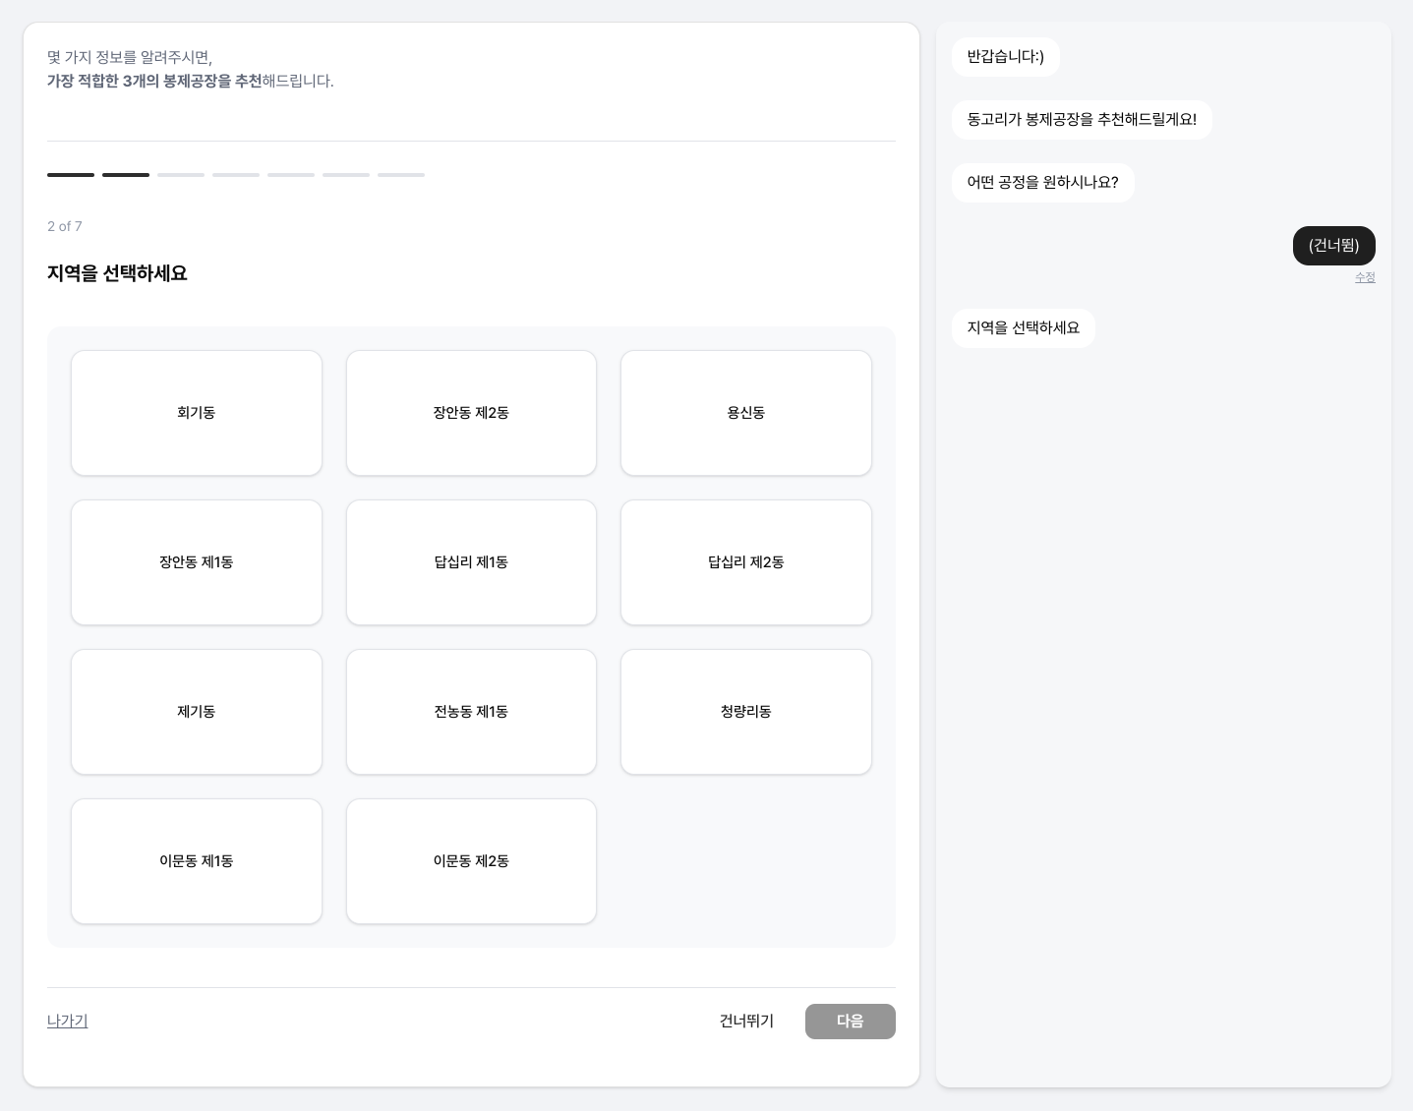Click the 나가기 exit link
This screenshot has height=1111, width=1413.
[x=68, y=1021]
